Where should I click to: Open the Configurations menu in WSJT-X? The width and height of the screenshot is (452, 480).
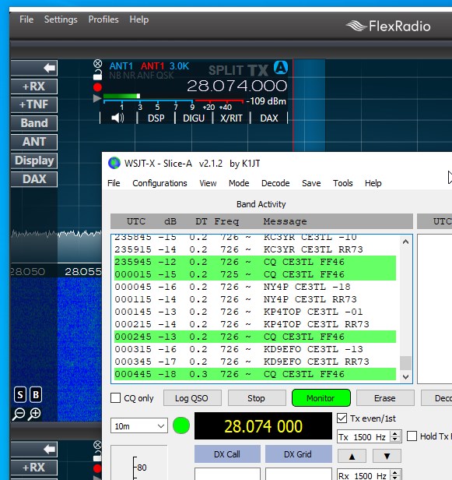coord(159,183)
